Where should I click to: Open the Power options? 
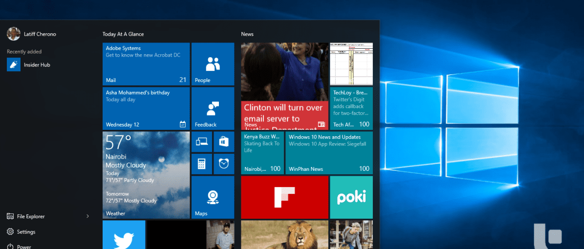click(x=19, y=246)
